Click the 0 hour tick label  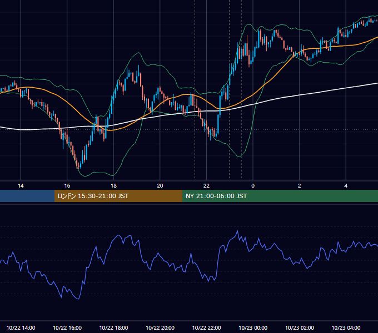click(x=253, y=186)
